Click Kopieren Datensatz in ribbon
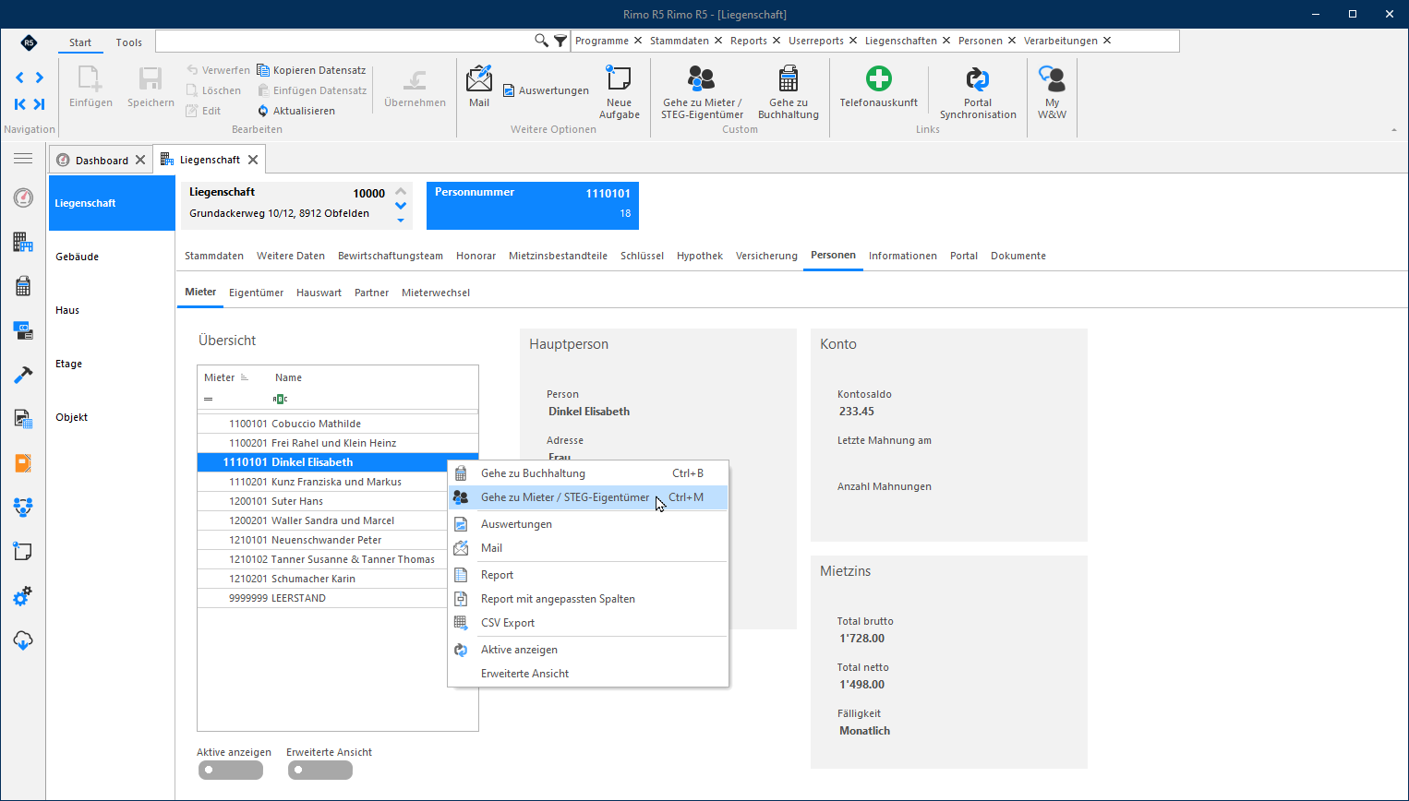This screenshot has width=1409, height=801. pyautogui.click(x=311, y=70)
